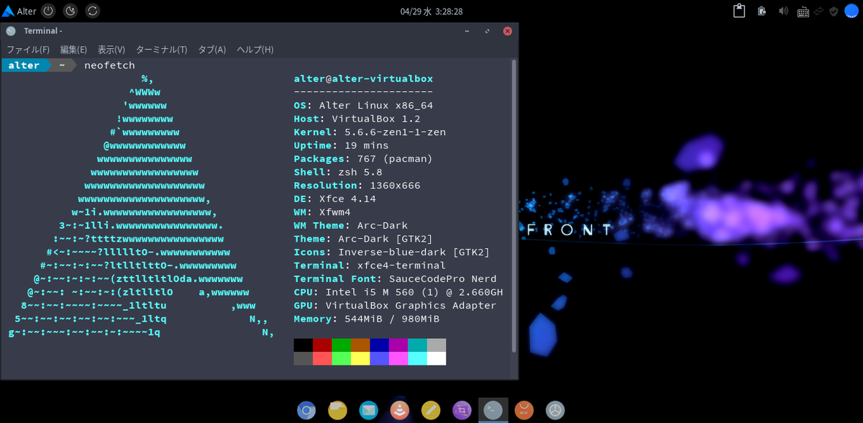Launch Chromium browser from the dock
The width and height of the screenshot is (863, 423).
[x=306, y=410]
